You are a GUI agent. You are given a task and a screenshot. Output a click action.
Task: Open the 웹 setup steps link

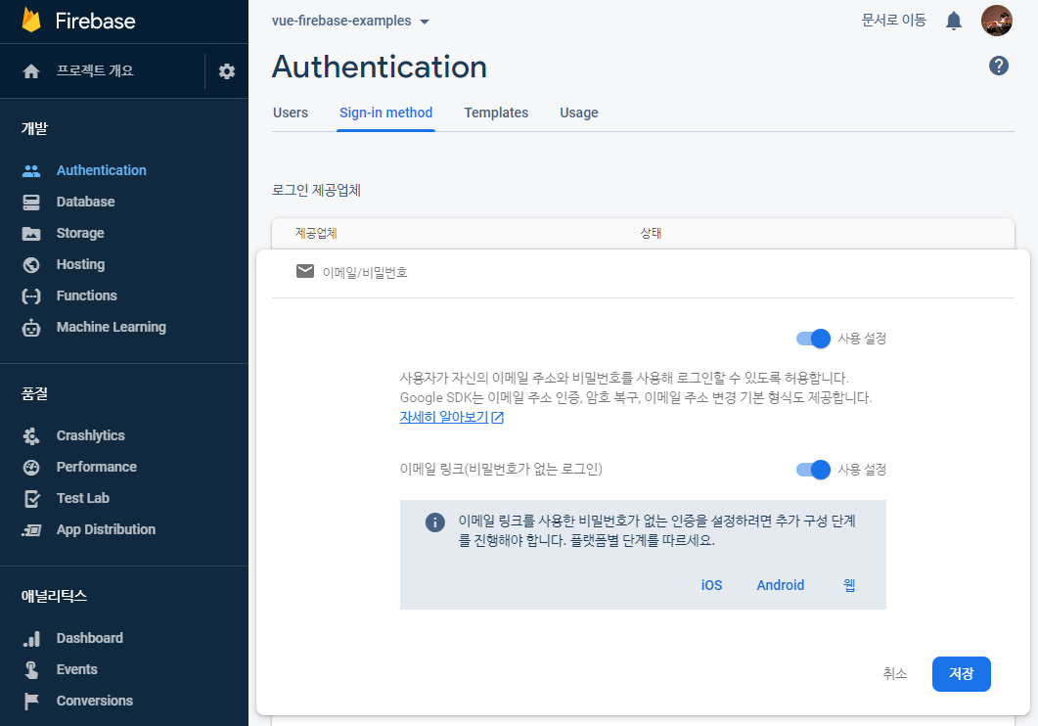tap(849, 586)
